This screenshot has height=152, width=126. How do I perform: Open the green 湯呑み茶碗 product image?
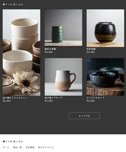point(64,28)
